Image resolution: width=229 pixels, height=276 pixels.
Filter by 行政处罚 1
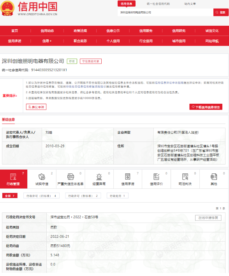point(118,196)
